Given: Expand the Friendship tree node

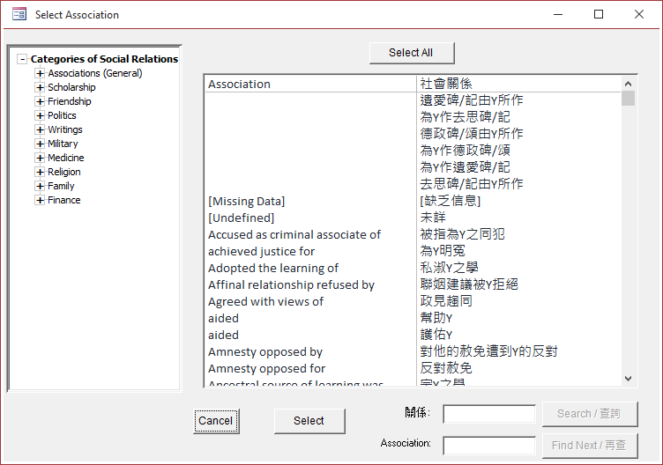Looking at the screenshot, I should pyautogui.click(x=40, y=101).
